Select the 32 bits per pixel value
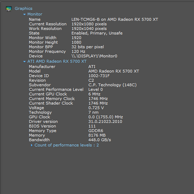The width and height of the screenshot is (194, 194). tap(88, 47)
